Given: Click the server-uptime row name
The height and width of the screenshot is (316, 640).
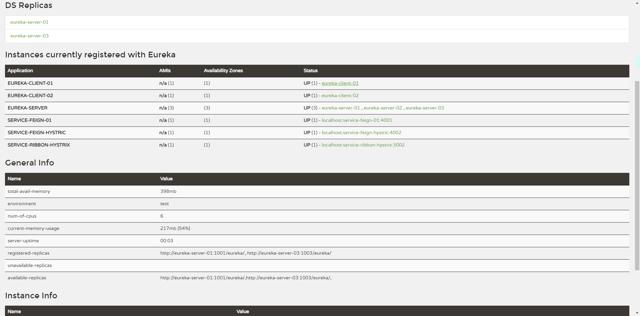Looking at the screenshot, I should (23, 241).
